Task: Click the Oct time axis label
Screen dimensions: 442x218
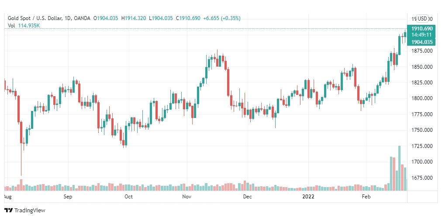Action: click(128, 197)
